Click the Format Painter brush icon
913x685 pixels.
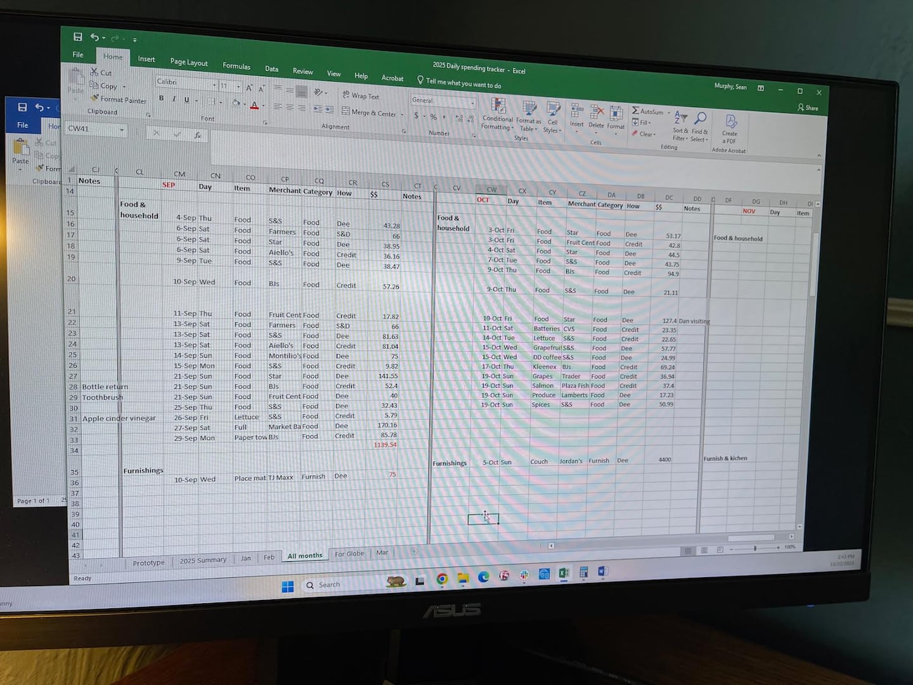tap(95, 98)
